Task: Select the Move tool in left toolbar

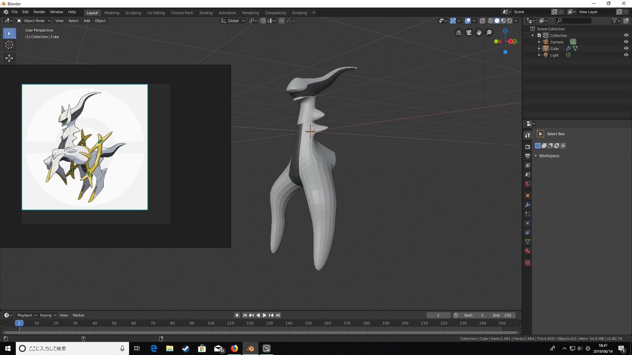Action: coord(9,58)
